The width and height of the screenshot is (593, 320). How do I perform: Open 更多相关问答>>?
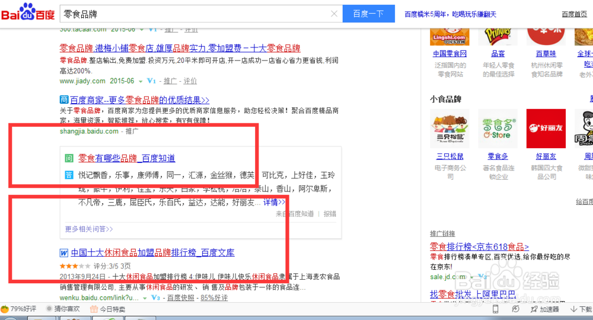(x=89, y=229)
